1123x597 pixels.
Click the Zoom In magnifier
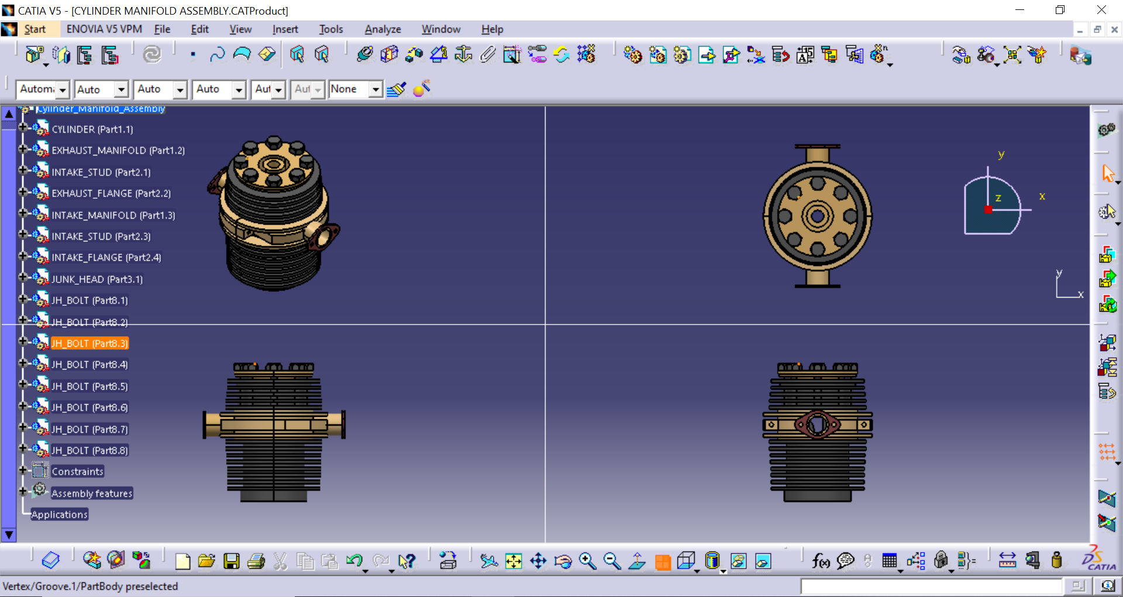(587, 561)
